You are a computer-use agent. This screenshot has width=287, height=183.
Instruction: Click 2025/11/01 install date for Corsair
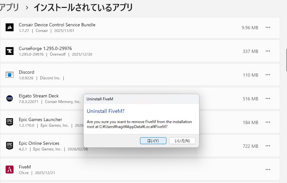click(x=64, y=31)
